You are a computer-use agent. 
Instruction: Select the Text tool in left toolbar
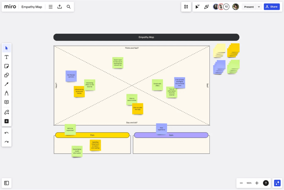[x=7, y=57]
